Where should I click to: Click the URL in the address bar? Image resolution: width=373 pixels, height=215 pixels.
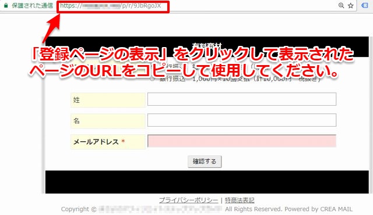[x=111, y=6]
